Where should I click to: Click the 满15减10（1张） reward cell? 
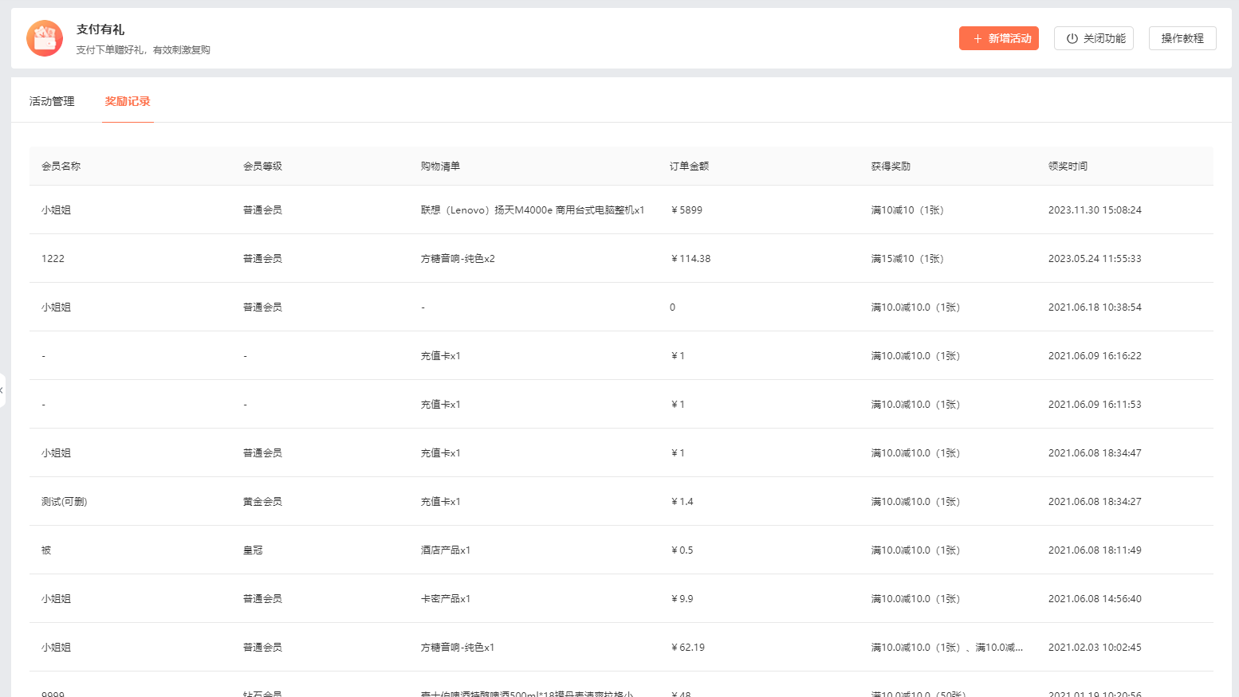click(907, 259)
